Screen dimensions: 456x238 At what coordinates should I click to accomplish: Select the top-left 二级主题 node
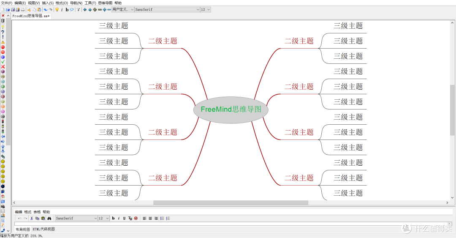pos(163,41)
